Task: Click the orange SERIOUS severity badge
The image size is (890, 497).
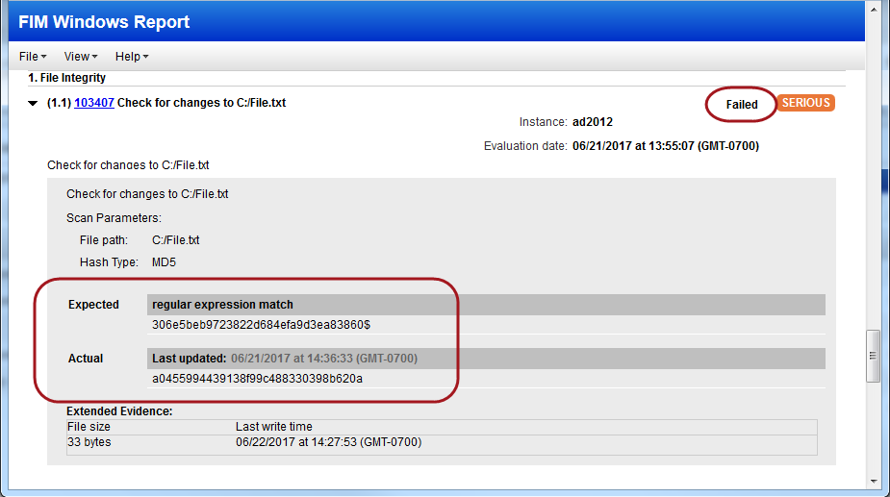Action: [x=805, y=103]
